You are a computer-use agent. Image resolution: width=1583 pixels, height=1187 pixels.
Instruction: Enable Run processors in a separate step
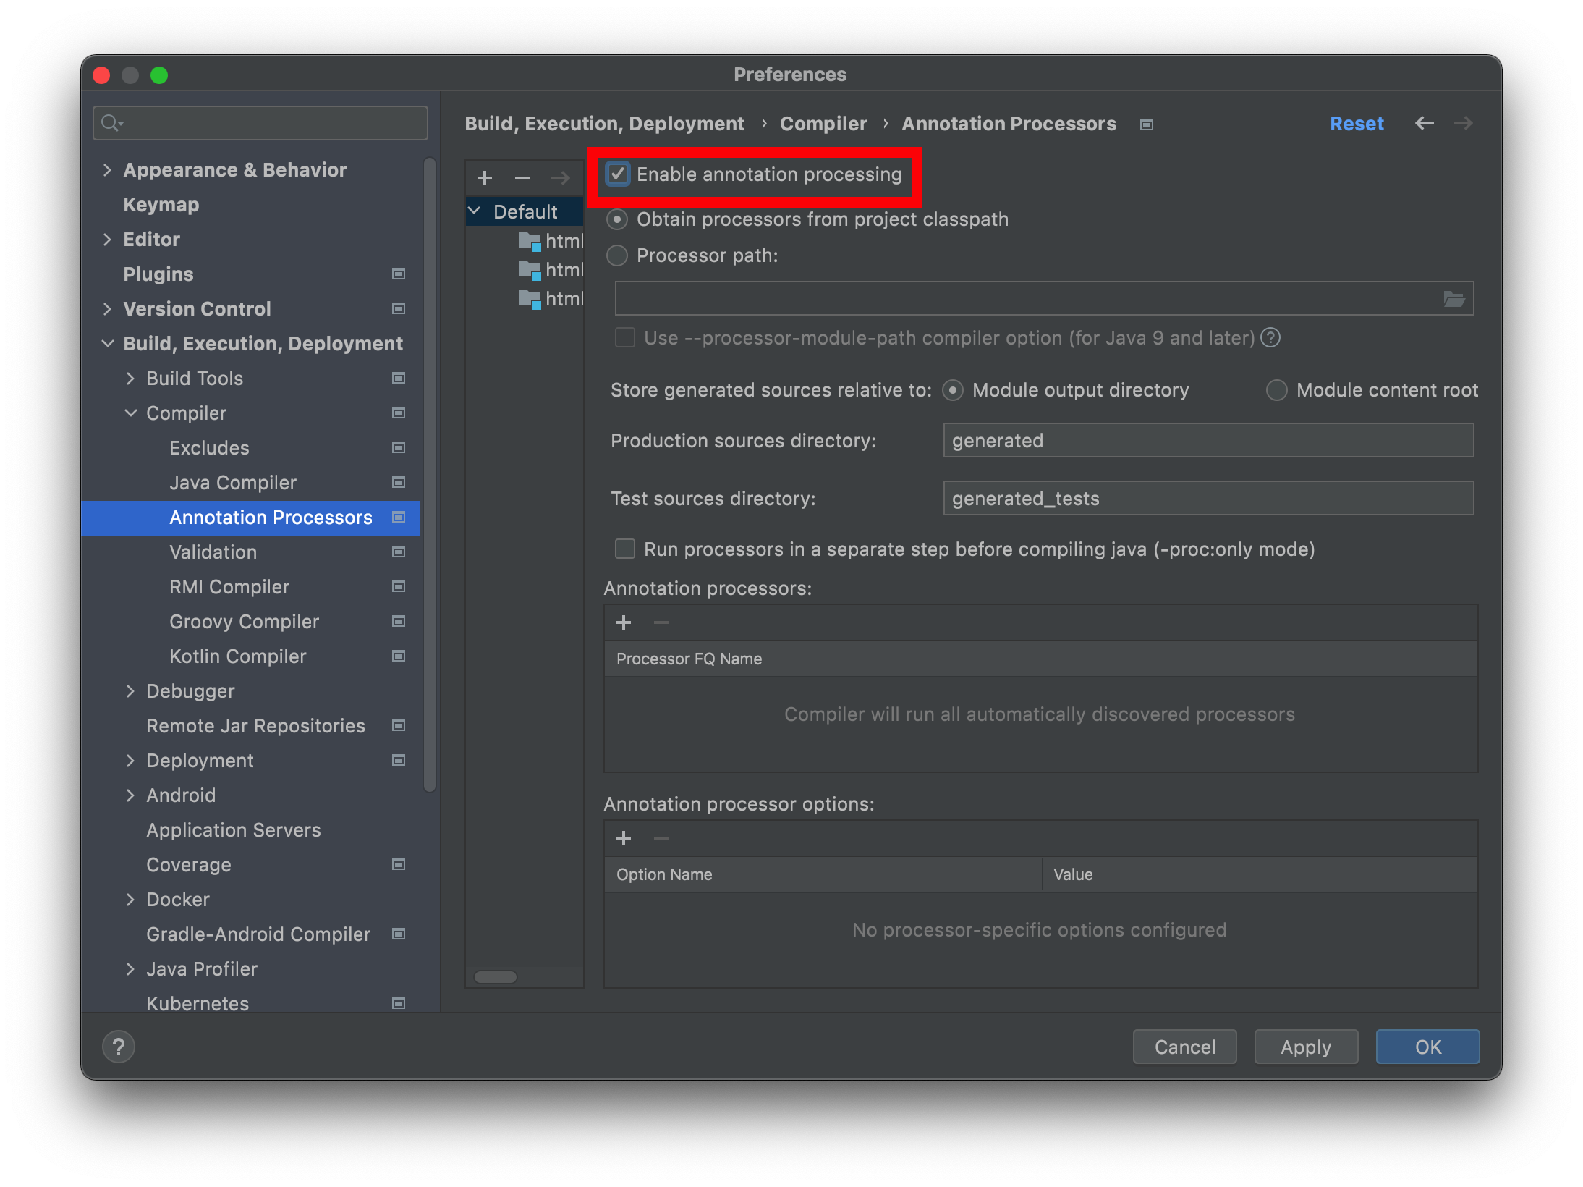pos(625,549)
